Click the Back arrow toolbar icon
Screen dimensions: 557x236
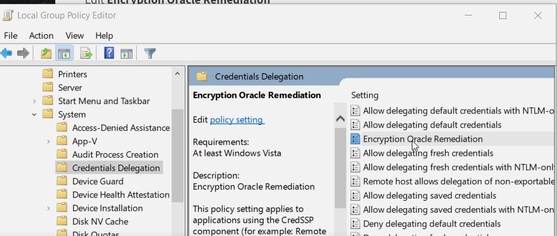[6, 54]
